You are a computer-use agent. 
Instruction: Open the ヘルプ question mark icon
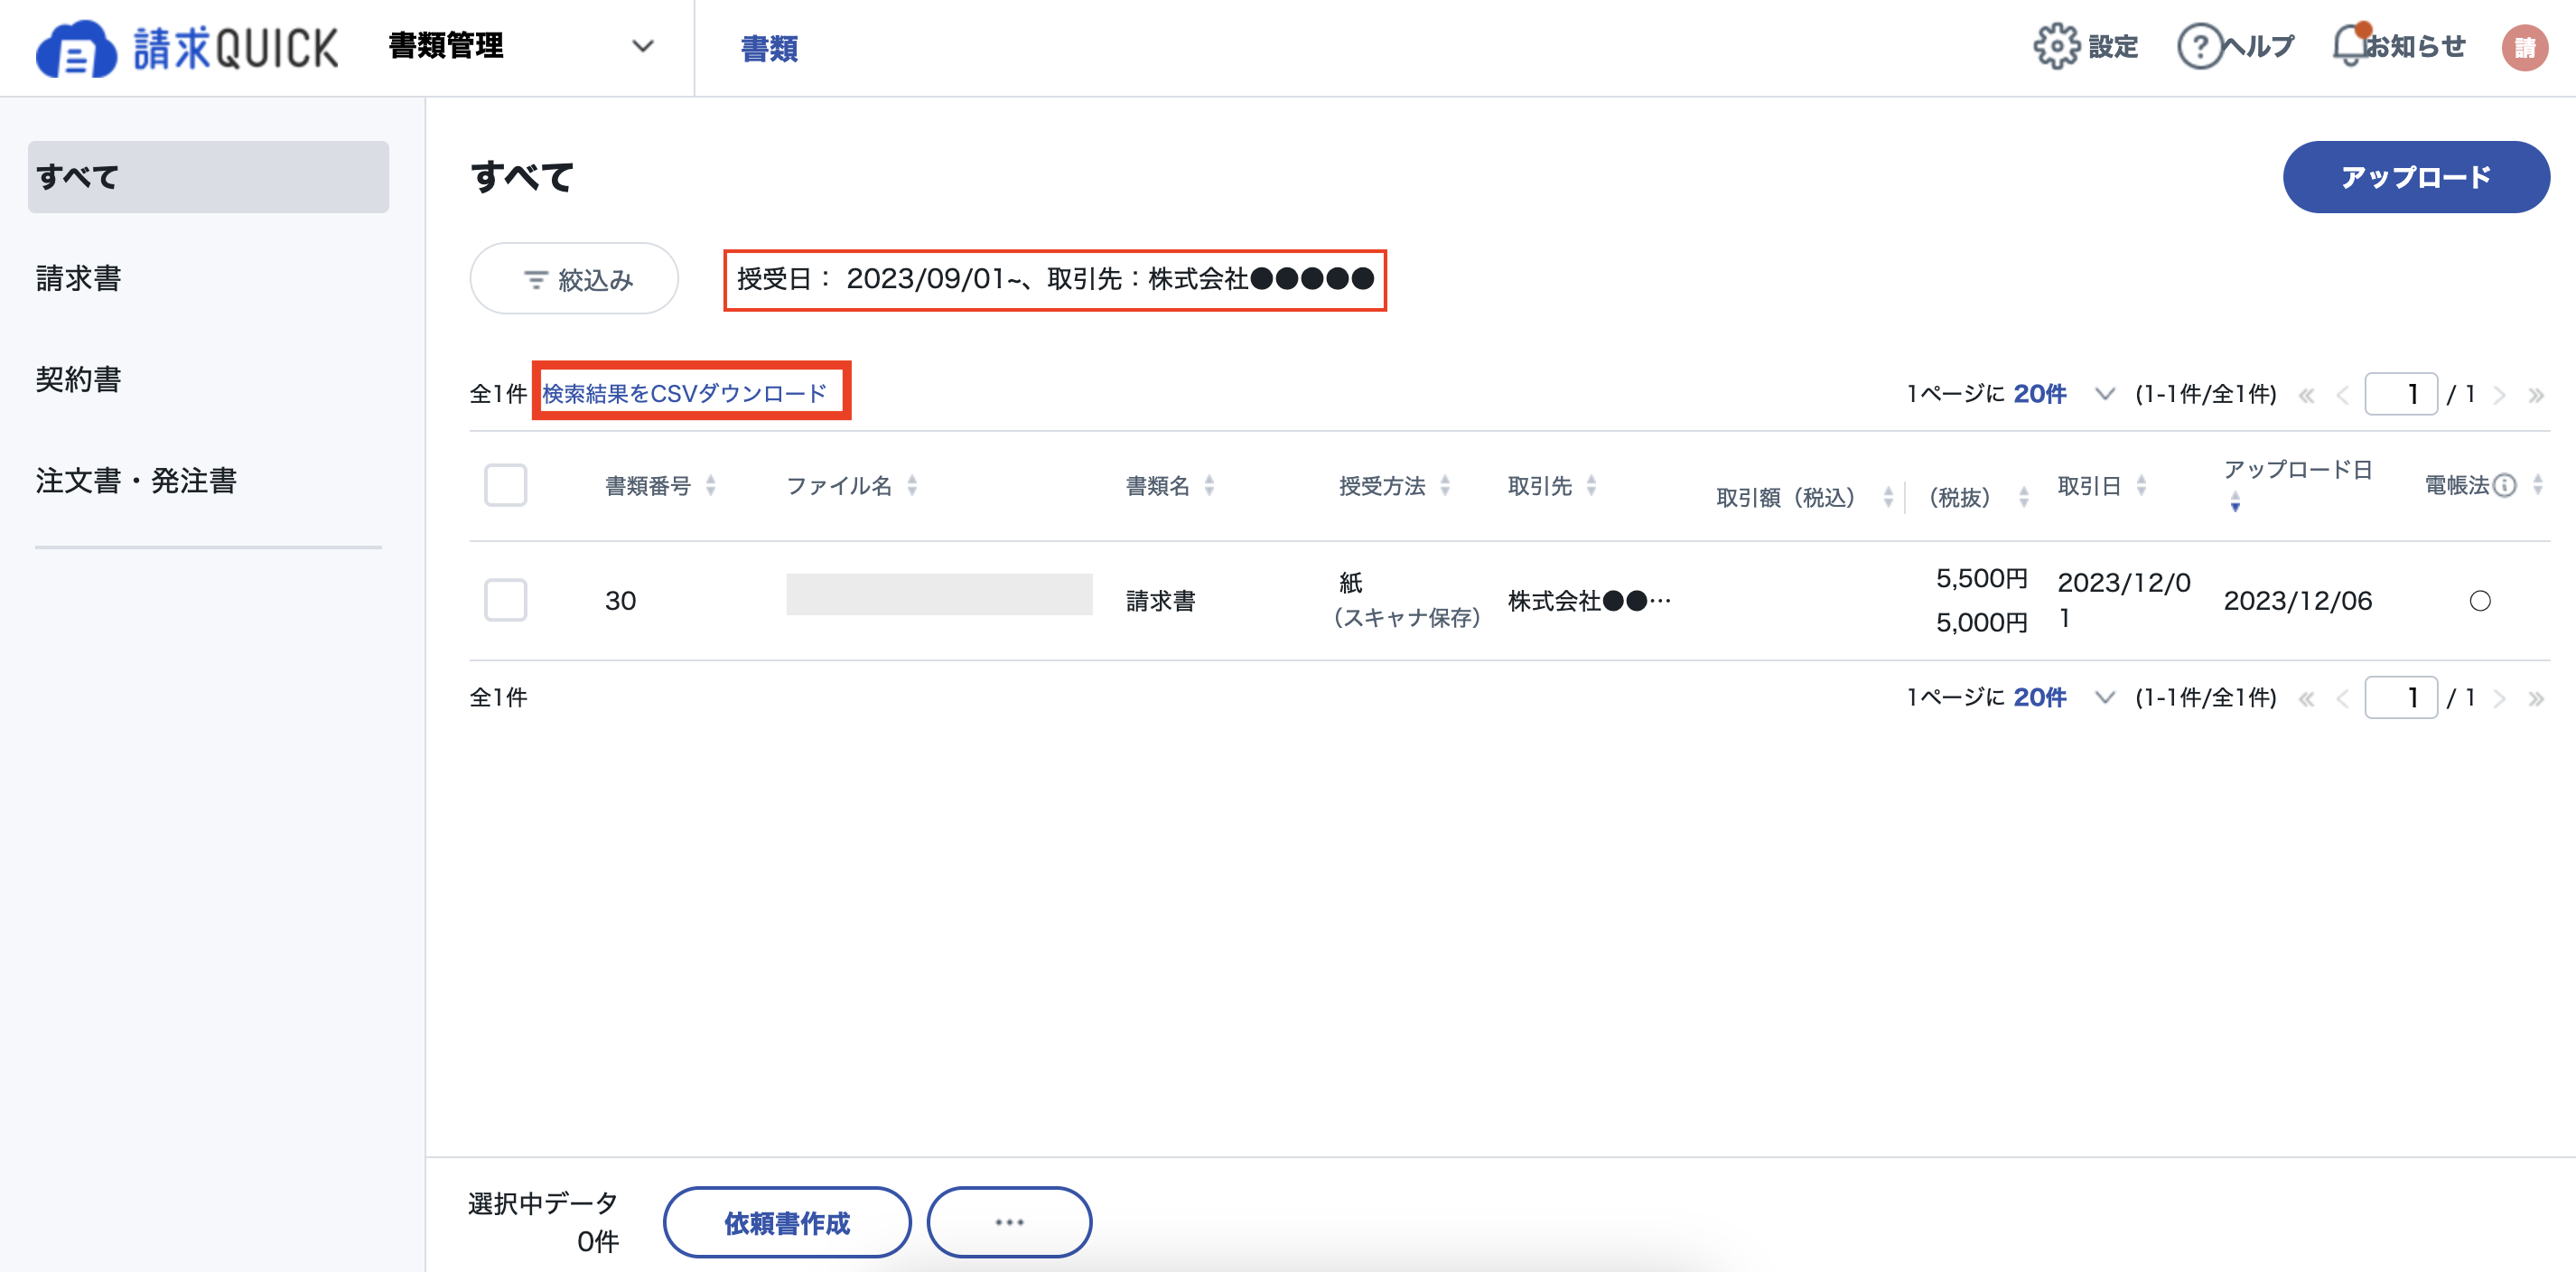2199,46
